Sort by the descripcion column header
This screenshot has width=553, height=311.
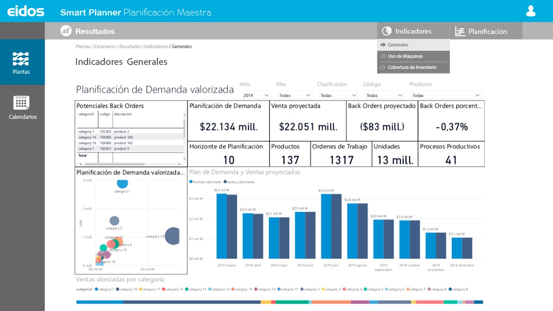point(123,114)
